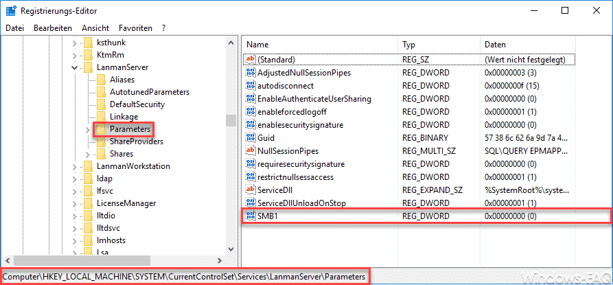Image resolution: width=613 pixels, height=285 pixels.
Task: Click the tree pane vertical scrollbar thumb
Action: click(231, 120)
